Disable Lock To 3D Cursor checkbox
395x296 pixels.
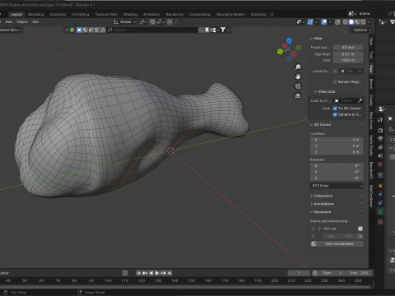coord(335,109)
